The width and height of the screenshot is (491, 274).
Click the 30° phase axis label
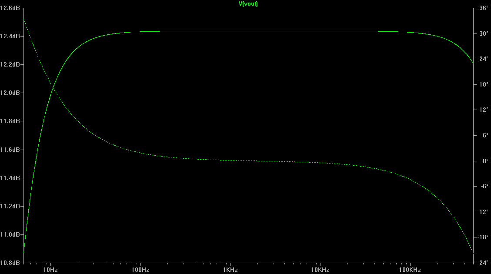[484, 33]
